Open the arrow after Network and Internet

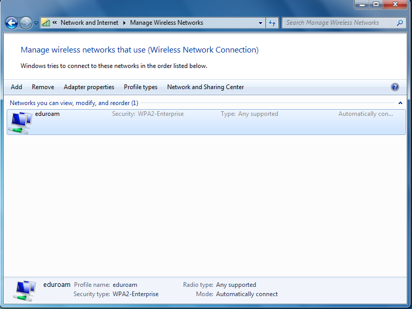tap(124, 23)
